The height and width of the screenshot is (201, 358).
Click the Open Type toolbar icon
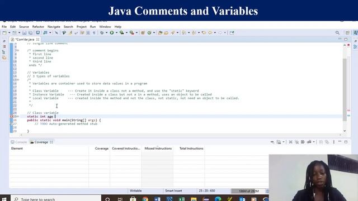point(160,33)
